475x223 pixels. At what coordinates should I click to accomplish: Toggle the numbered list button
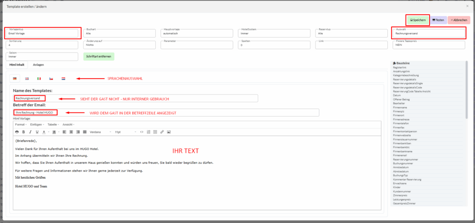coord(148,132)
